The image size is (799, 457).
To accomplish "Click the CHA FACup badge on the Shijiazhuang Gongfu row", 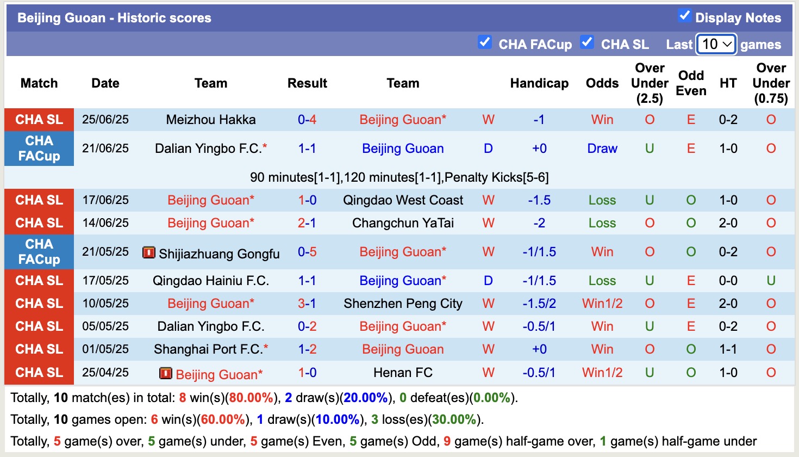I will pos(39,252).
